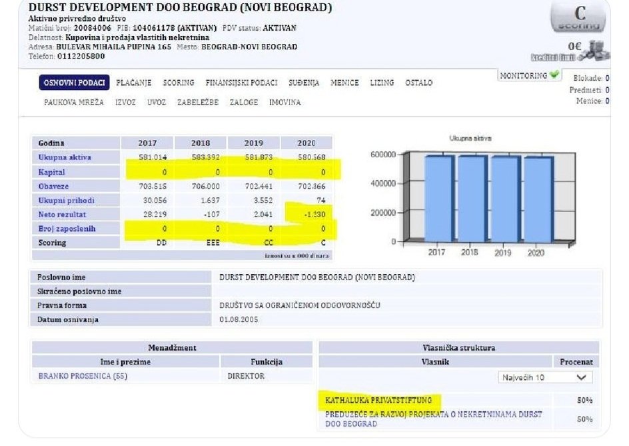Click the address Bulevar Mihaila Pupina 165
The height and width of the screenshot is (446, 629).
tap(113, 47)
